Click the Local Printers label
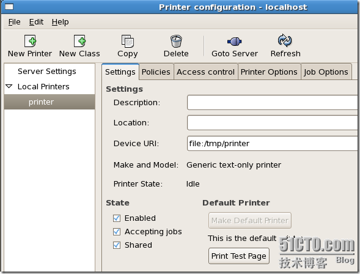The height and width of the screenshot is (274, 360). point(43,87)
